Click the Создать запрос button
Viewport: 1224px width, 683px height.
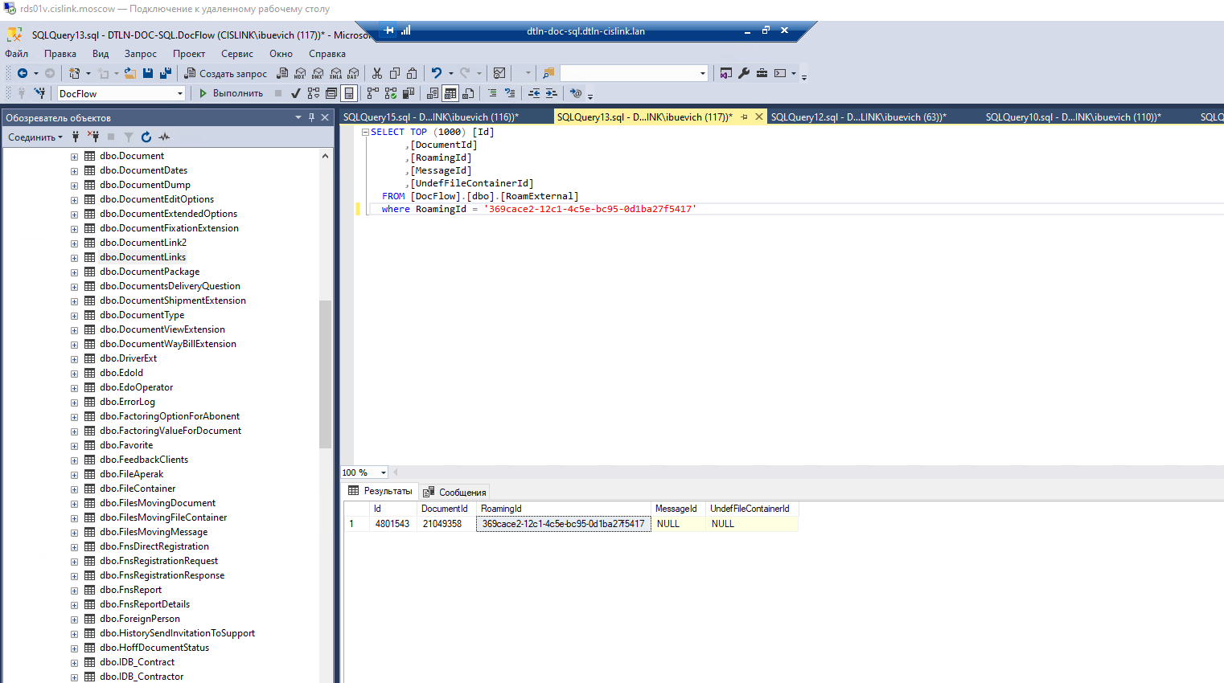226,73
